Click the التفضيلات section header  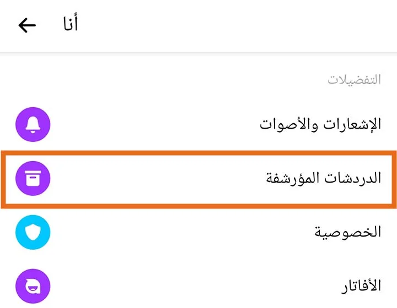[354, 80]
